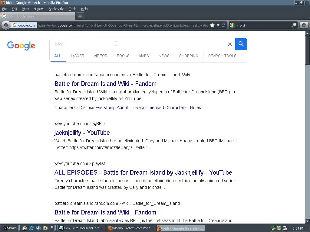Click the scrollbar up arrow
The height and width of the screenshot is (232, 310).
coord(308,33)
